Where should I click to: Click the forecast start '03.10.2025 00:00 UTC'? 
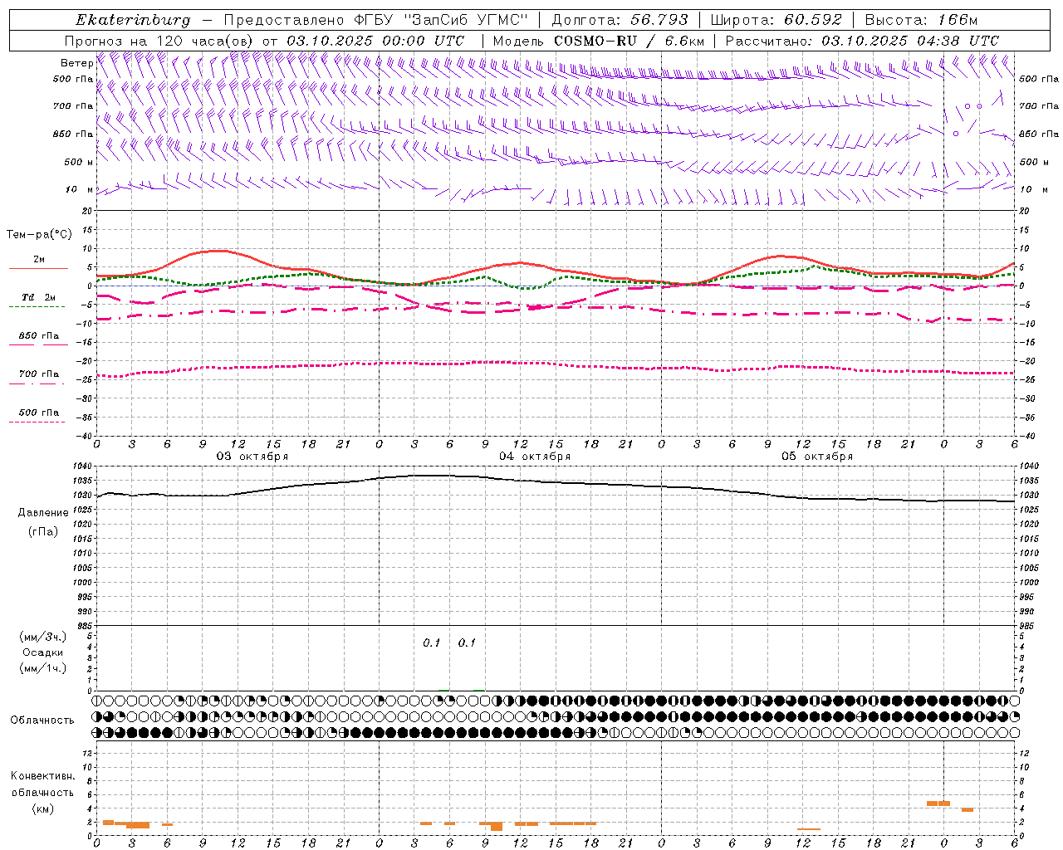coord(375,41)
